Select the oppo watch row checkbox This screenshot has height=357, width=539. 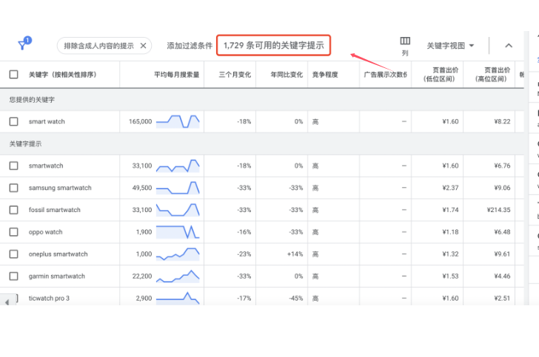(x=13, y=232)
